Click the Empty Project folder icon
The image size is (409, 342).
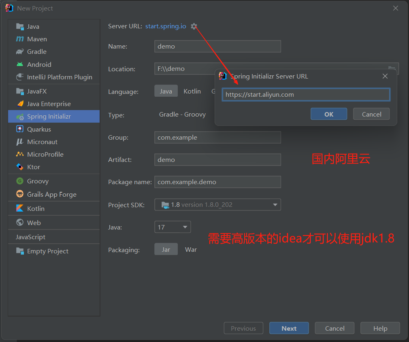pyautogui.click(x=20, y=251)
